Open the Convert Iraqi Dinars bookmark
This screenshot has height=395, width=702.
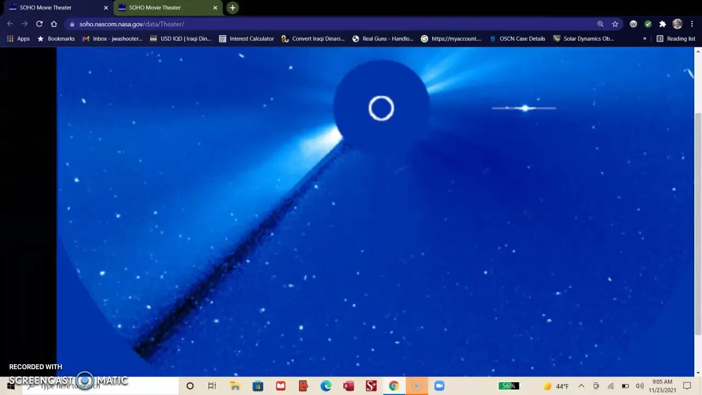click(x=313, y=39)
